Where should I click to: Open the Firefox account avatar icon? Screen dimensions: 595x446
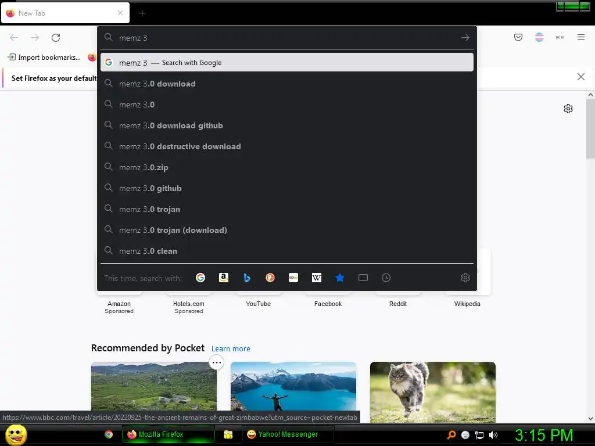pyautogui.click(x=539, y=37)
